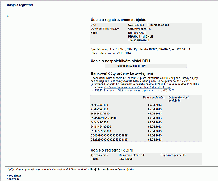Click the Nespolehlivý plátce value NE

click(x=144, y=66)
